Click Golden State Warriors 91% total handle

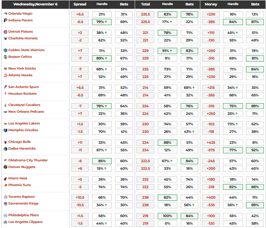(167, 51)
